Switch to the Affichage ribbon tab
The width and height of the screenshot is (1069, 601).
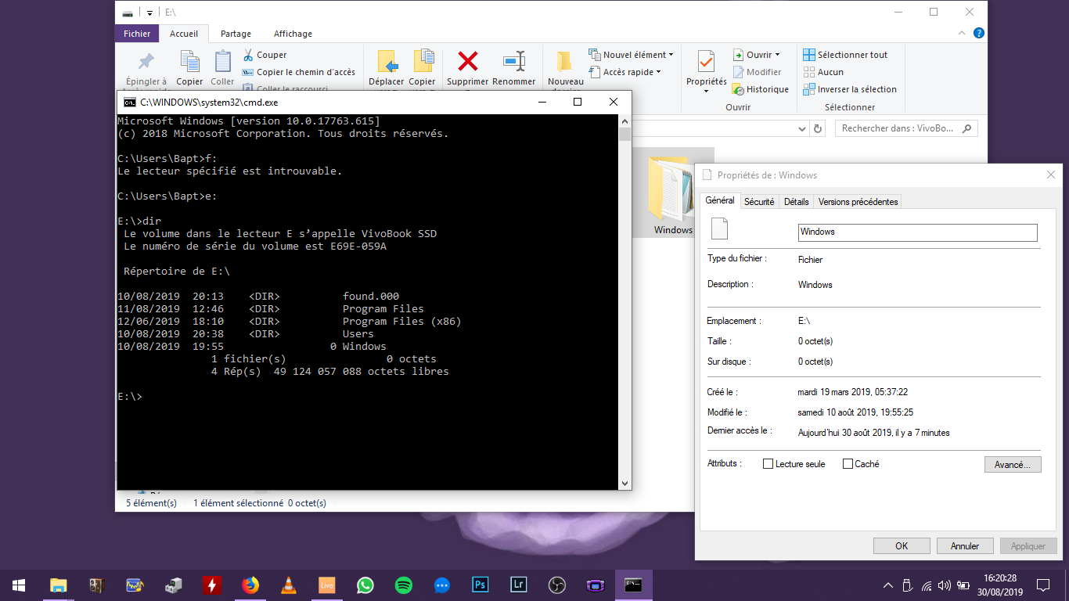[x=293, y=34]
